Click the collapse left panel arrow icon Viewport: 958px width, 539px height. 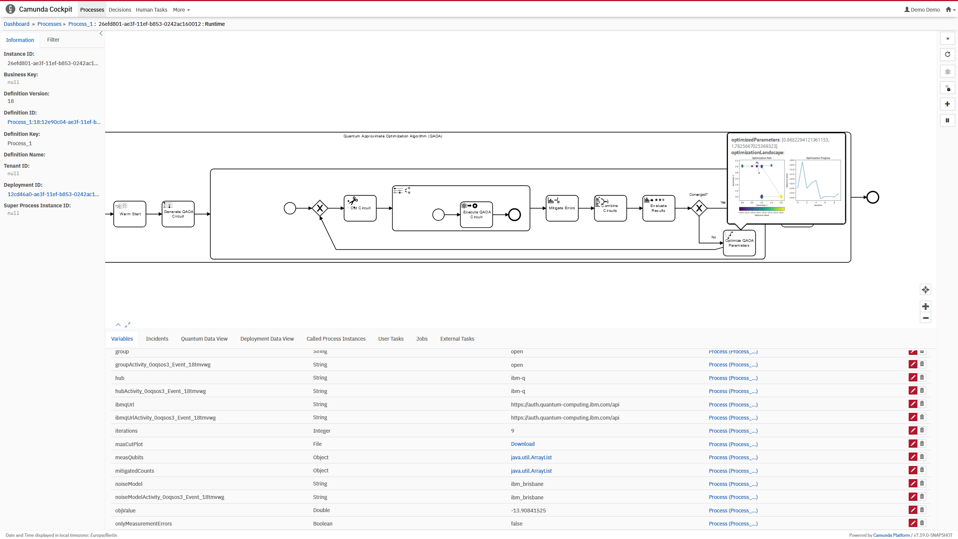(101, 34)
